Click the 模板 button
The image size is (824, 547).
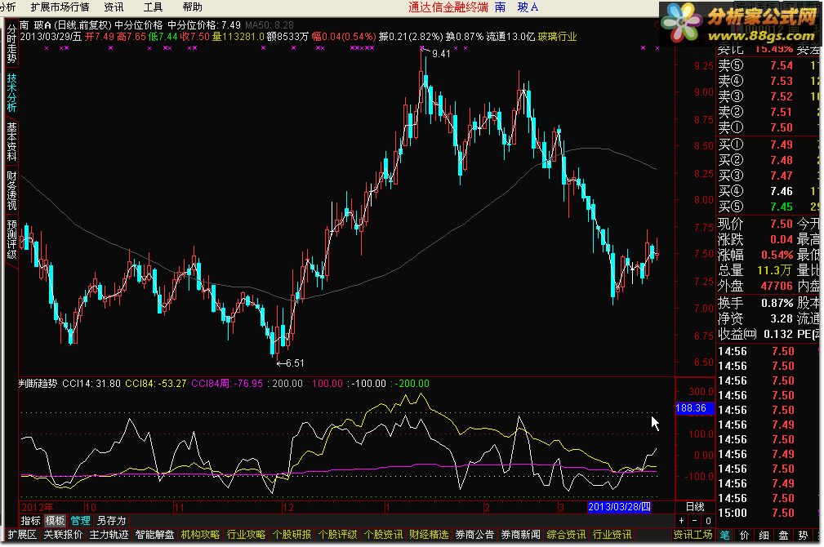pyautogui.click(x=56, y=521)
